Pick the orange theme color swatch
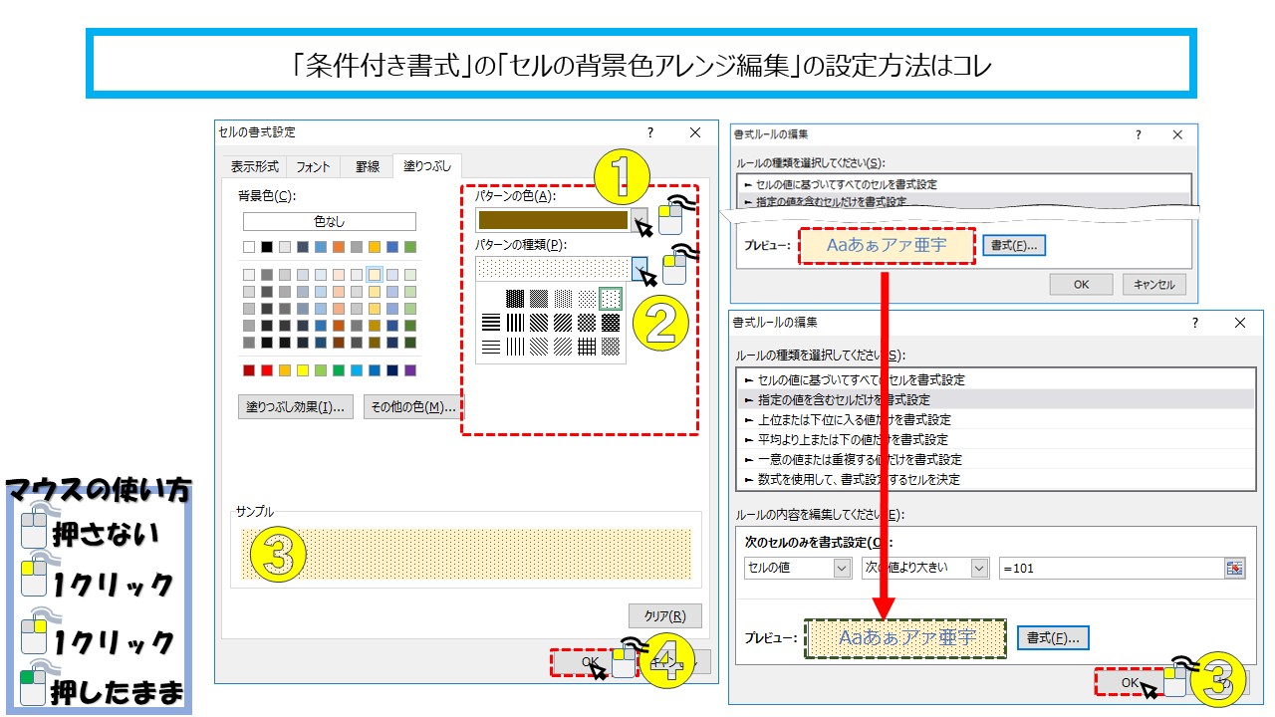The image size is (1275, 717). click(x=339, y=247)
